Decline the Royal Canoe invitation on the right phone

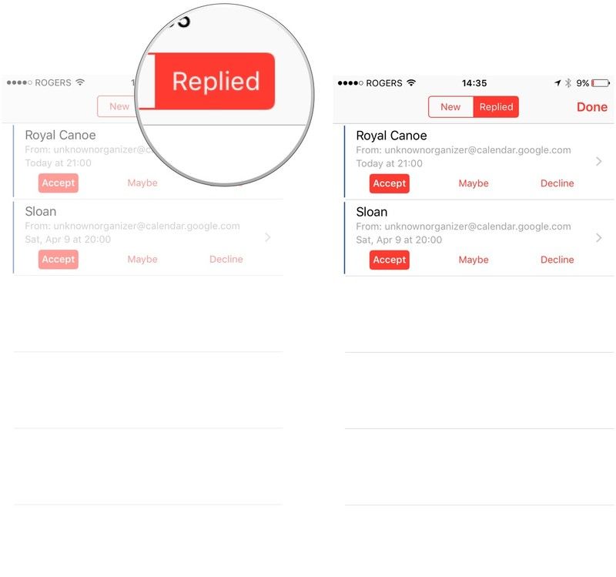click(x=557, y=183)
